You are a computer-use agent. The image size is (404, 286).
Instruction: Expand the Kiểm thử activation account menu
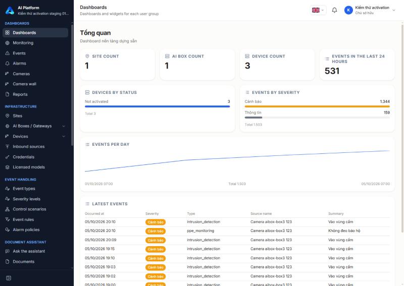click(394, 10)
